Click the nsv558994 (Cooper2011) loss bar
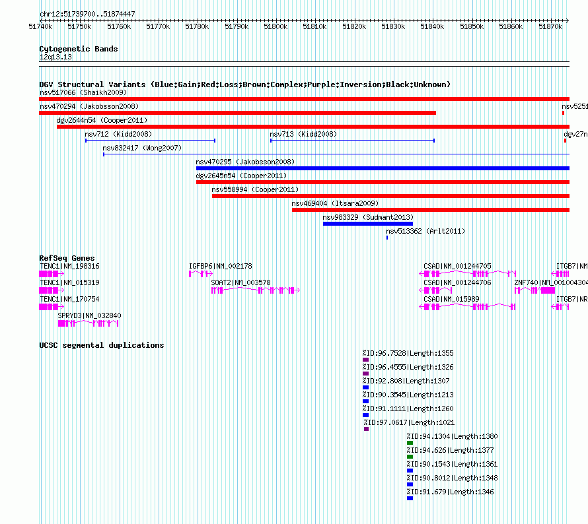Image resolution: width=588 pixels, height=524 pixels. 390,196
